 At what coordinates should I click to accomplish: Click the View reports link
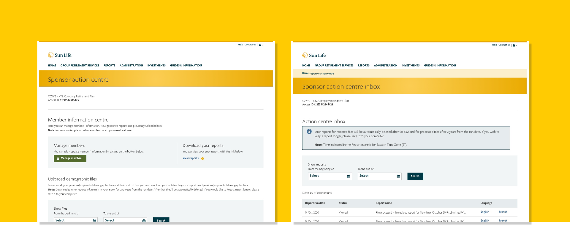191,158
